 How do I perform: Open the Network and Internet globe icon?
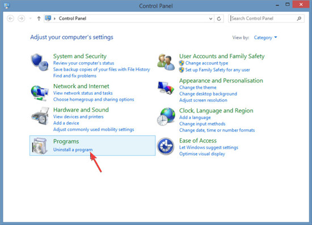pyautogui.click(x=39, y=93)
